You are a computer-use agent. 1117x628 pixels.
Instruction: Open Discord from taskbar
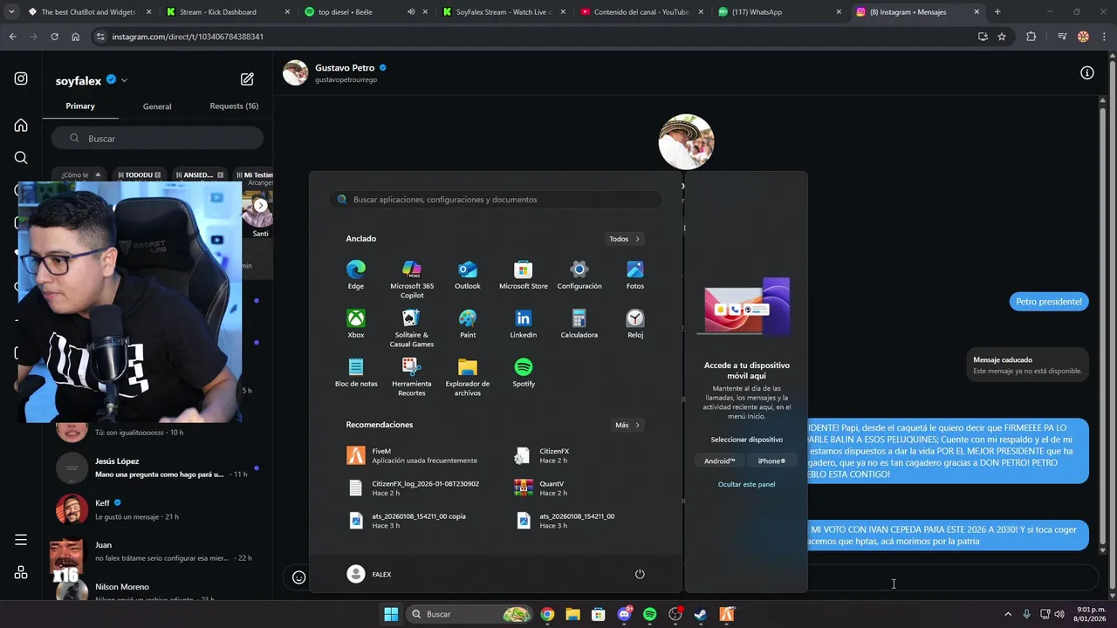point(624,614)
